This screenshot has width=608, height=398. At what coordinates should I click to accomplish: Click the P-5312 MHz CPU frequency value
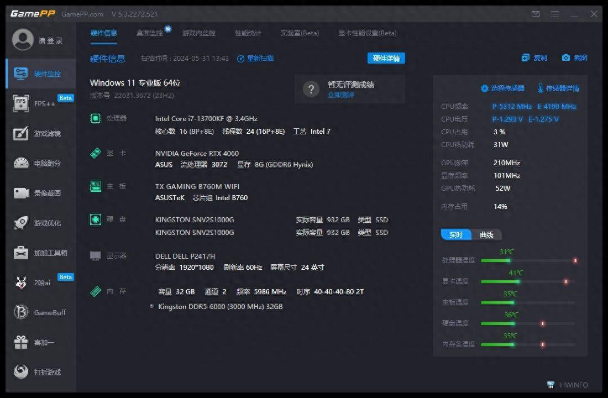point(512,106)
